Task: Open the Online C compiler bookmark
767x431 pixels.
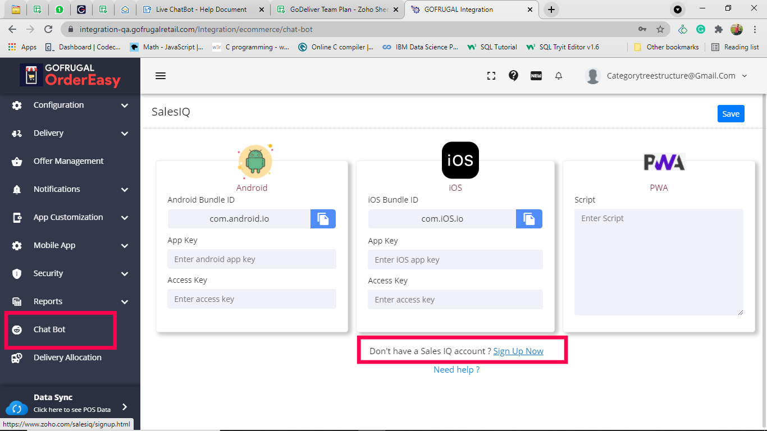Action: coord(336,47)
